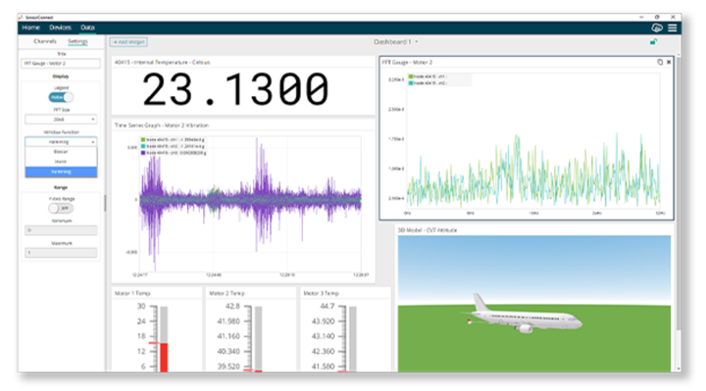Choose Hann from Window Function list
Viewport: 706px width, 391px height.
coord(61,162)
